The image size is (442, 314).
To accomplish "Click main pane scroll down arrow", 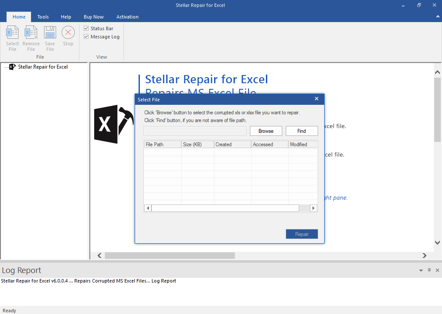I will (x=437, y=242).
